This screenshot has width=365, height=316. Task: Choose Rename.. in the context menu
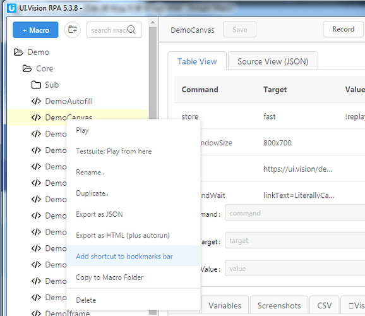(133, 172)
